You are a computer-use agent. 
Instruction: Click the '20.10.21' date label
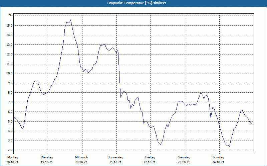pyautogui.click(x=81, y=162)
